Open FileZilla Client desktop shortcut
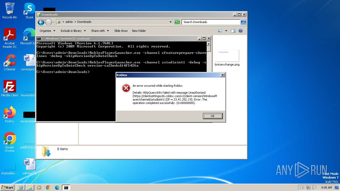This screenshot has width=340, height=191. pyautogui.click(x=10, y=88)
